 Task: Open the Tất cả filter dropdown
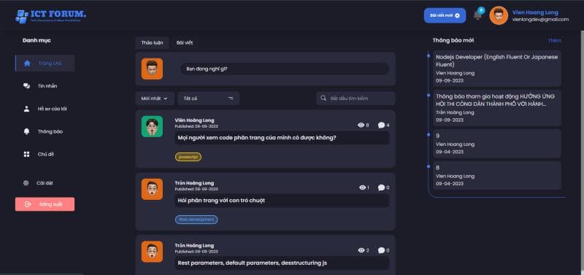209,98
